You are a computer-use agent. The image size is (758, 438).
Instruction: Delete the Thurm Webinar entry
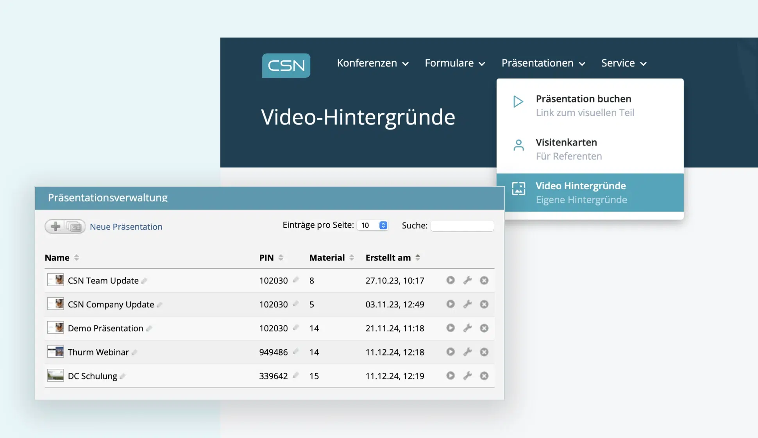[x=484, y=352]
